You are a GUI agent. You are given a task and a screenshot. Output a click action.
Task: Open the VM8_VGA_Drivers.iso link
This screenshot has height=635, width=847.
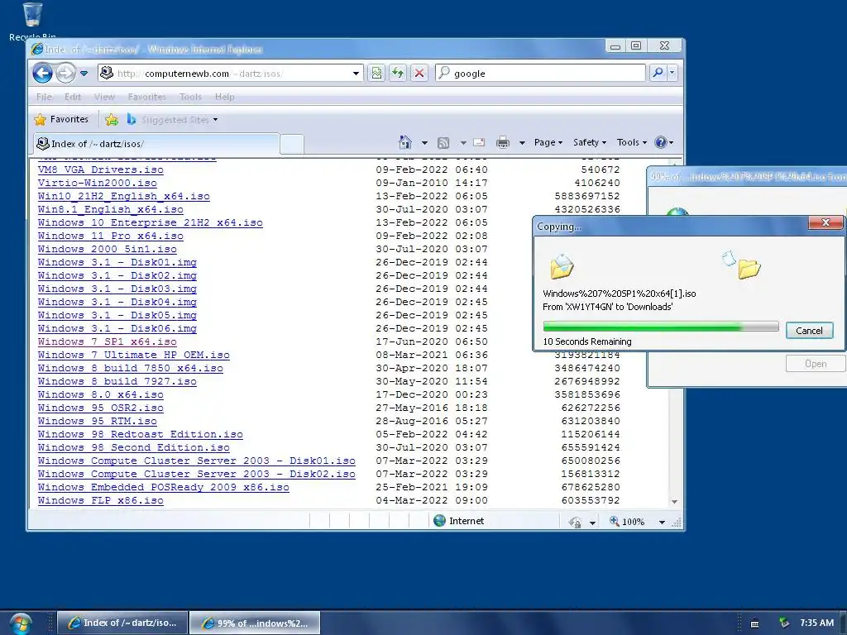[x=100, y=169]
